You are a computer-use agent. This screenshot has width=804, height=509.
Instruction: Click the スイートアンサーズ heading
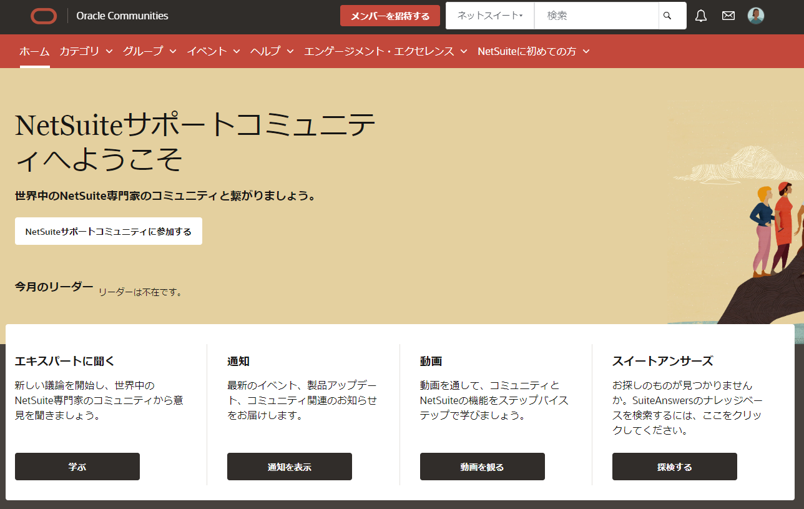[662, 361]
